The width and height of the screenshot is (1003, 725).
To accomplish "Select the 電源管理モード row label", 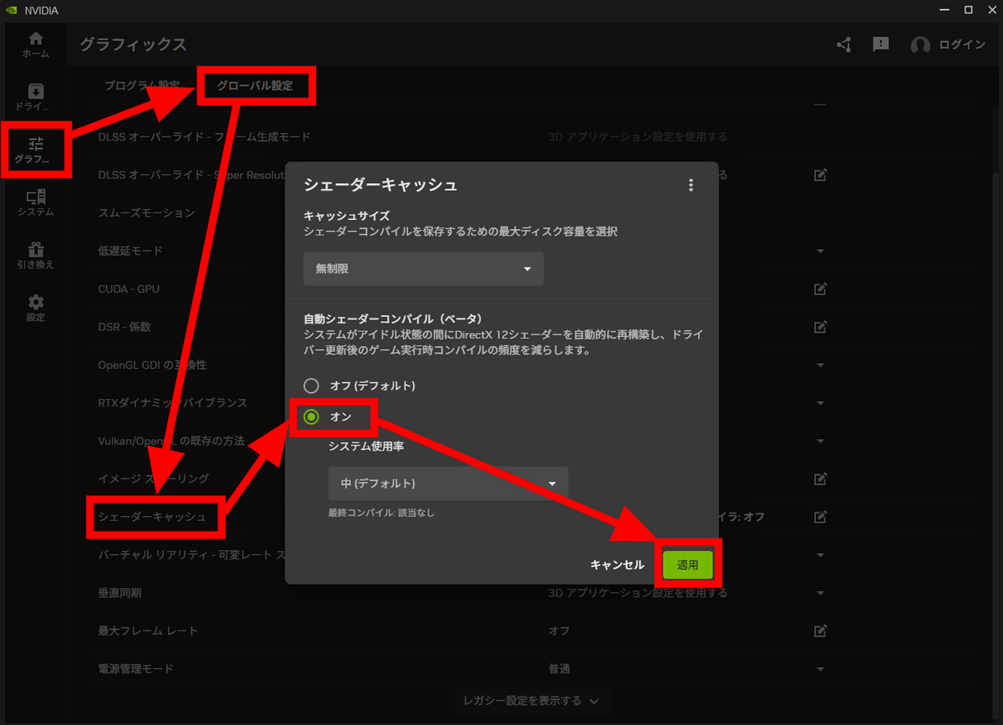I will click(x=135, y=669).
